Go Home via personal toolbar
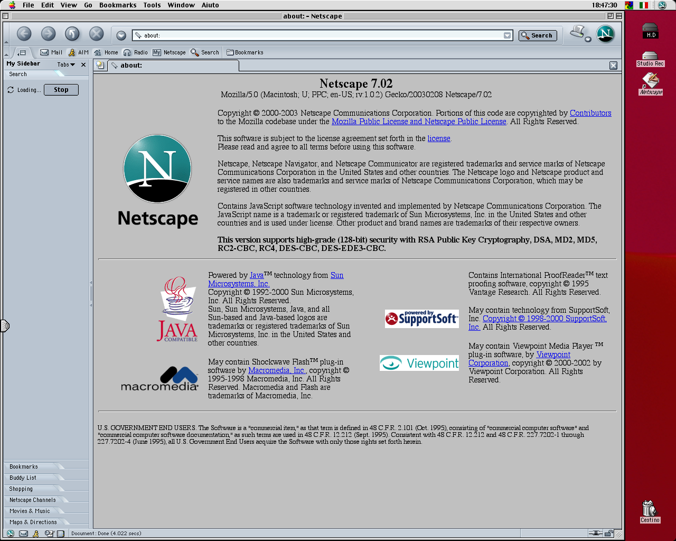The image size is (676, 541). click(x=106, y=52)
